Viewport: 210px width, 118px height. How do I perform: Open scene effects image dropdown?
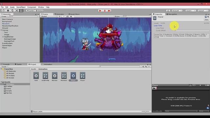72,16
